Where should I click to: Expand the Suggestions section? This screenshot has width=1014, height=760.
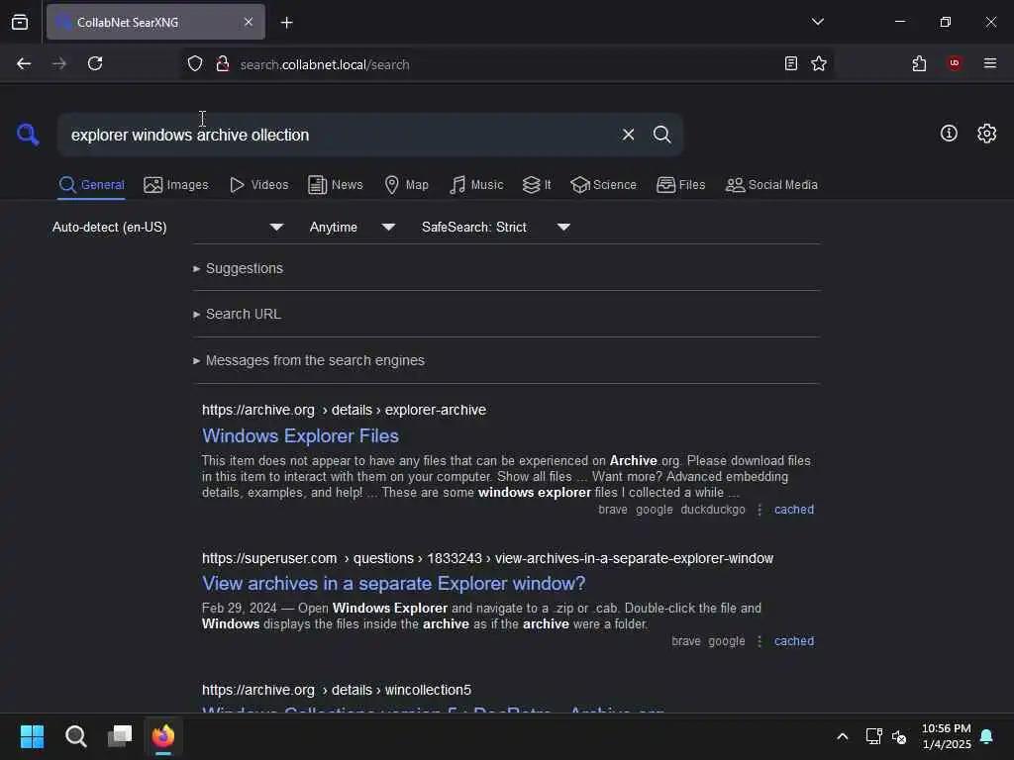[x=238, y=268]
